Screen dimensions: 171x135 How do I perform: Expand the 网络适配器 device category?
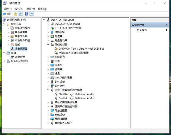click(x=48, y=110)
